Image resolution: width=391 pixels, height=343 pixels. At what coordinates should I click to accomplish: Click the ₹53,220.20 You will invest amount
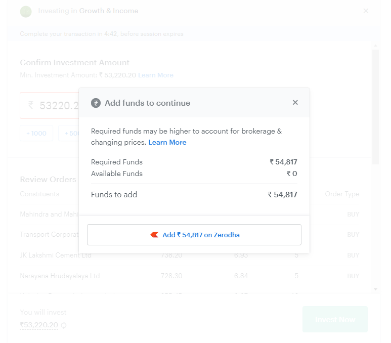point(39,325)
